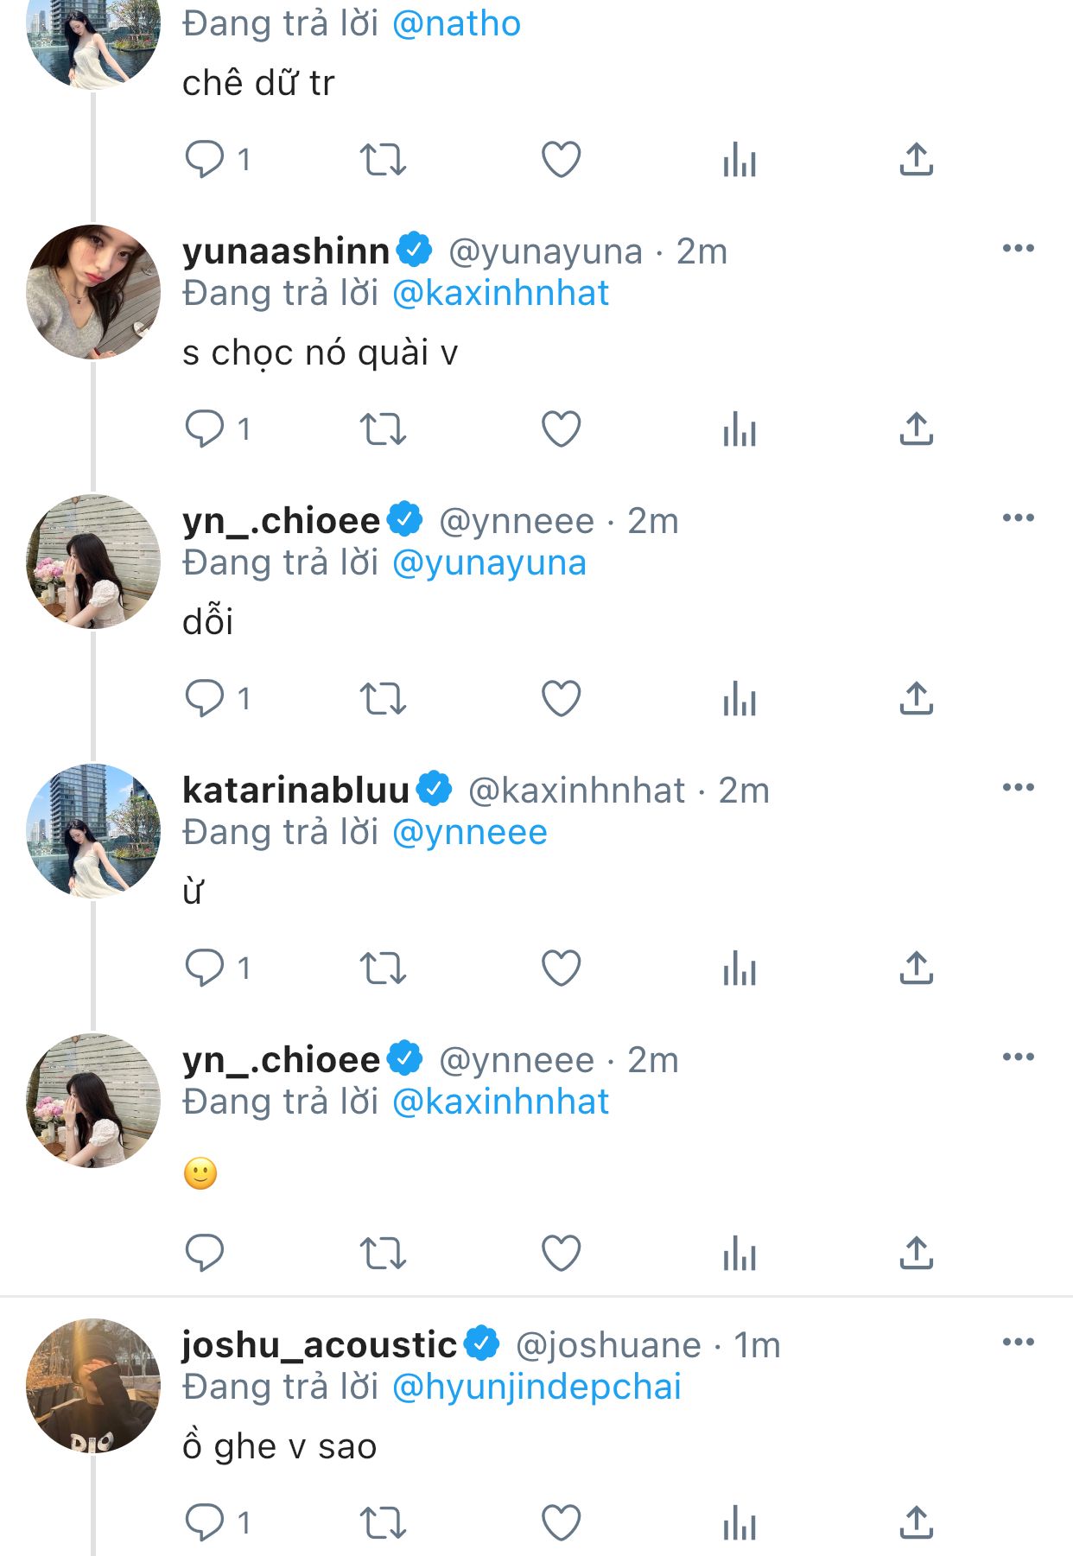Tap yunaashinn's avatar photo
This screenshot has width=1073, height=1556.
click(93, 292)
